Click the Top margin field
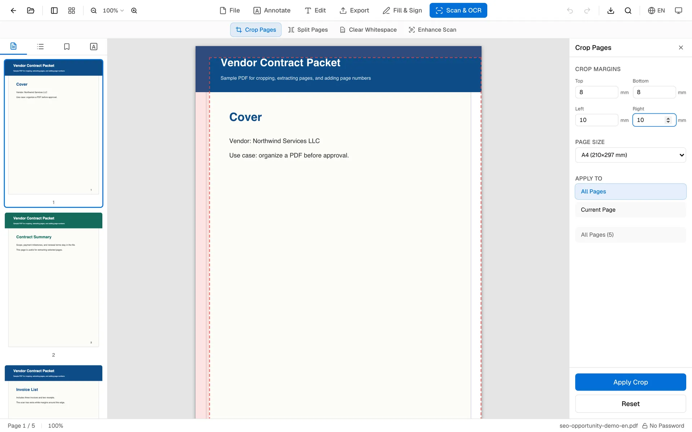The image size is (692, 432). pyautogui.click(x=596, y=92)
